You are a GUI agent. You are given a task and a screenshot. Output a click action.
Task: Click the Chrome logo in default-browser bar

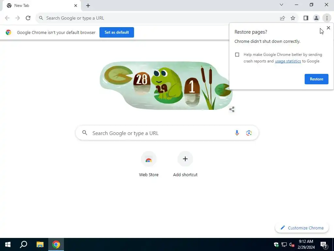coord(8,32)
